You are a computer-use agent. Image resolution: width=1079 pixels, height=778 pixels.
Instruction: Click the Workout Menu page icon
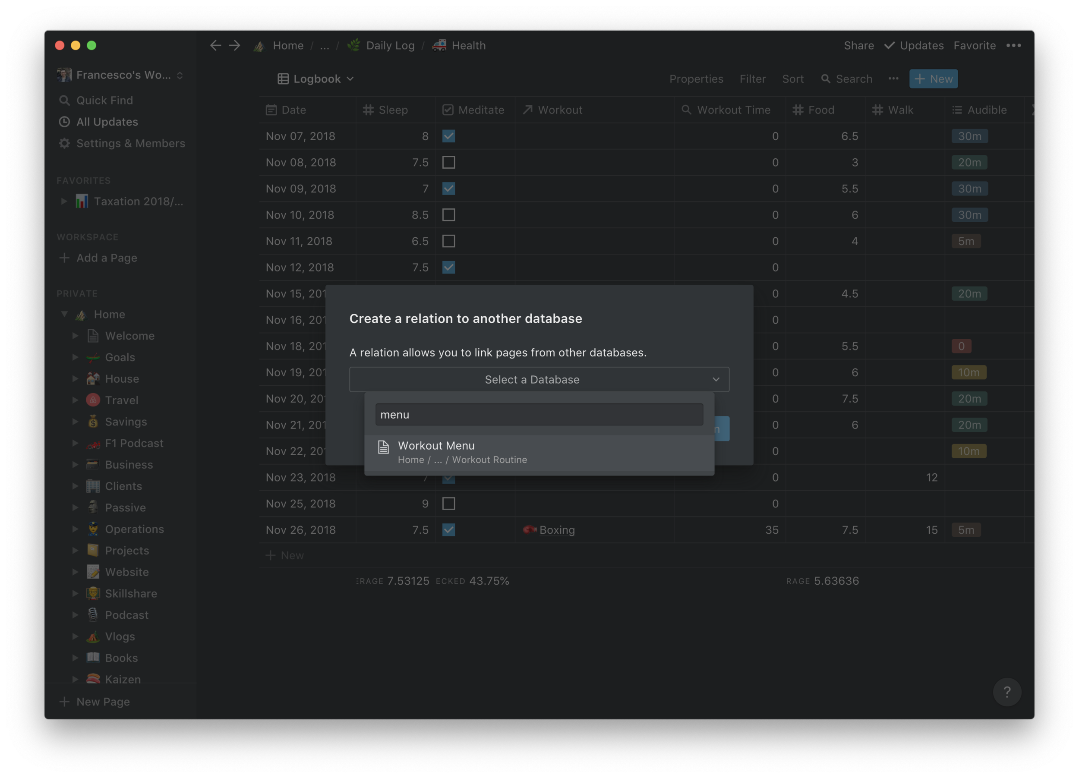[383, 447]
